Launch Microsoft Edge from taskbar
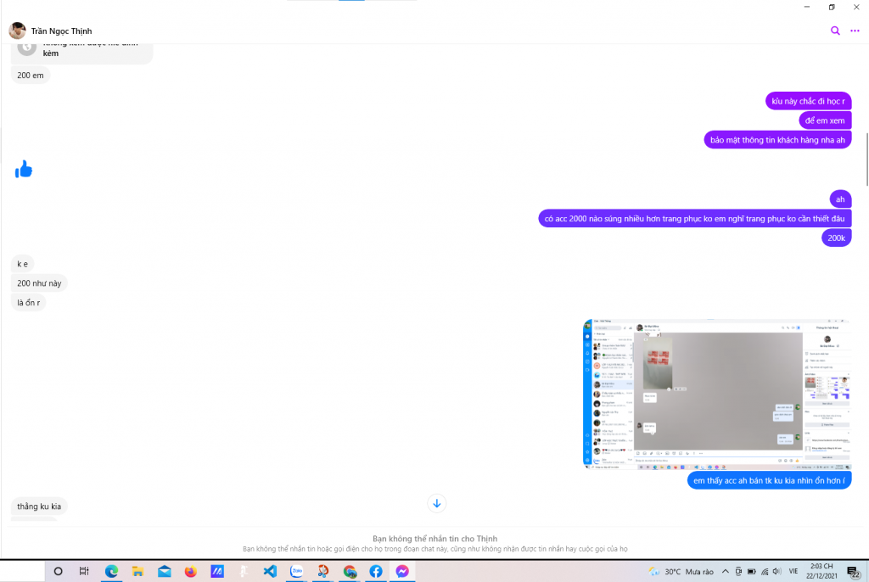Viewport: 869px width, 582px height. pyautogui.click(x=111, y=571)
